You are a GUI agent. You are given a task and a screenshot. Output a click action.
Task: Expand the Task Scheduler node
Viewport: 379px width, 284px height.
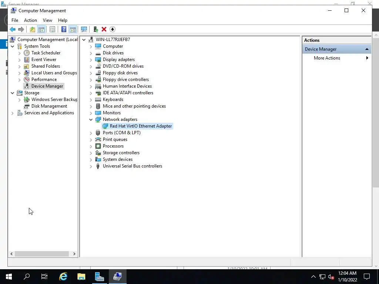click(20, 53)
